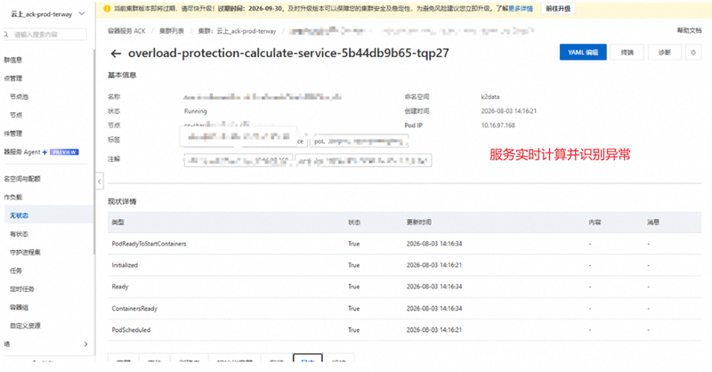Open 集群信息 in the sidebar
The image size is (712, 372).
point(12,60)
